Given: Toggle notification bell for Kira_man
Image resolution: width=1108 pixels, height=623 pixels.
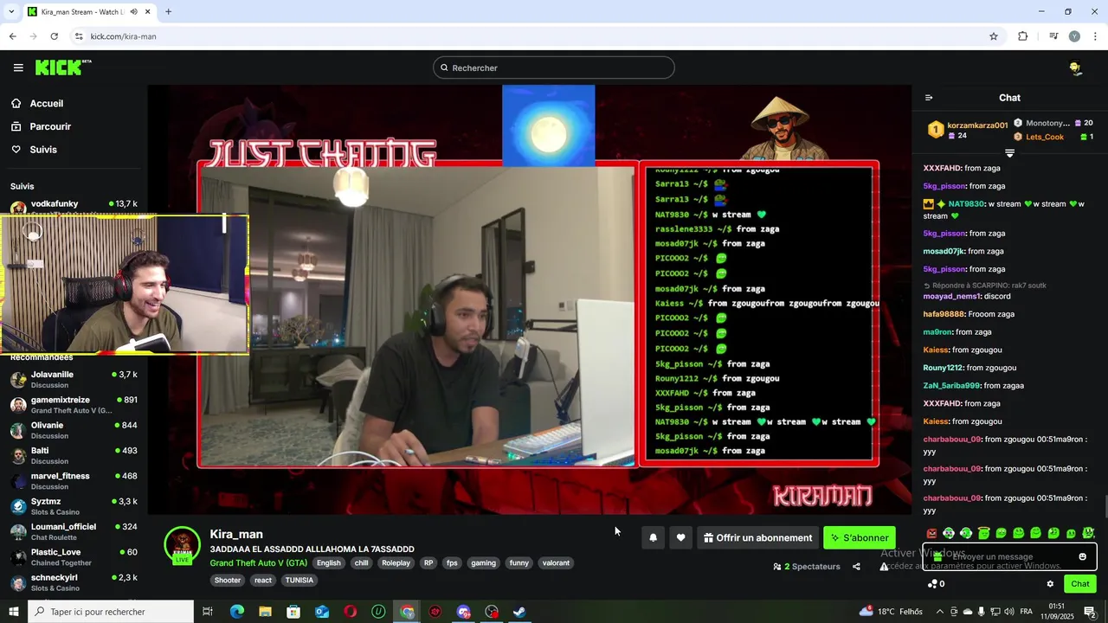Looking at the screenshot, I should (x=654, y=537).
